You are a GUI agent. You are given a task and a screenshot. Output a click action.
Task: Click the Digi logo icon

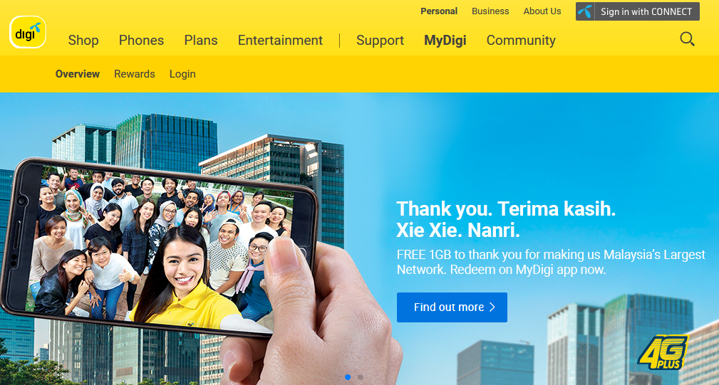point(28,32)
